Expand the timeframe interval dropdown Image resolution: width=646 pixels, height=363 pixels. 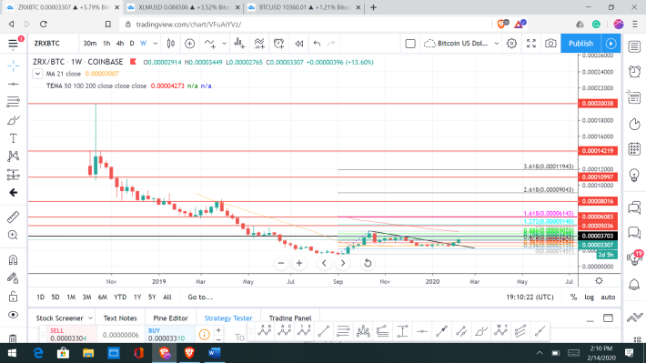pyautogui.click(x=156, y=44)
